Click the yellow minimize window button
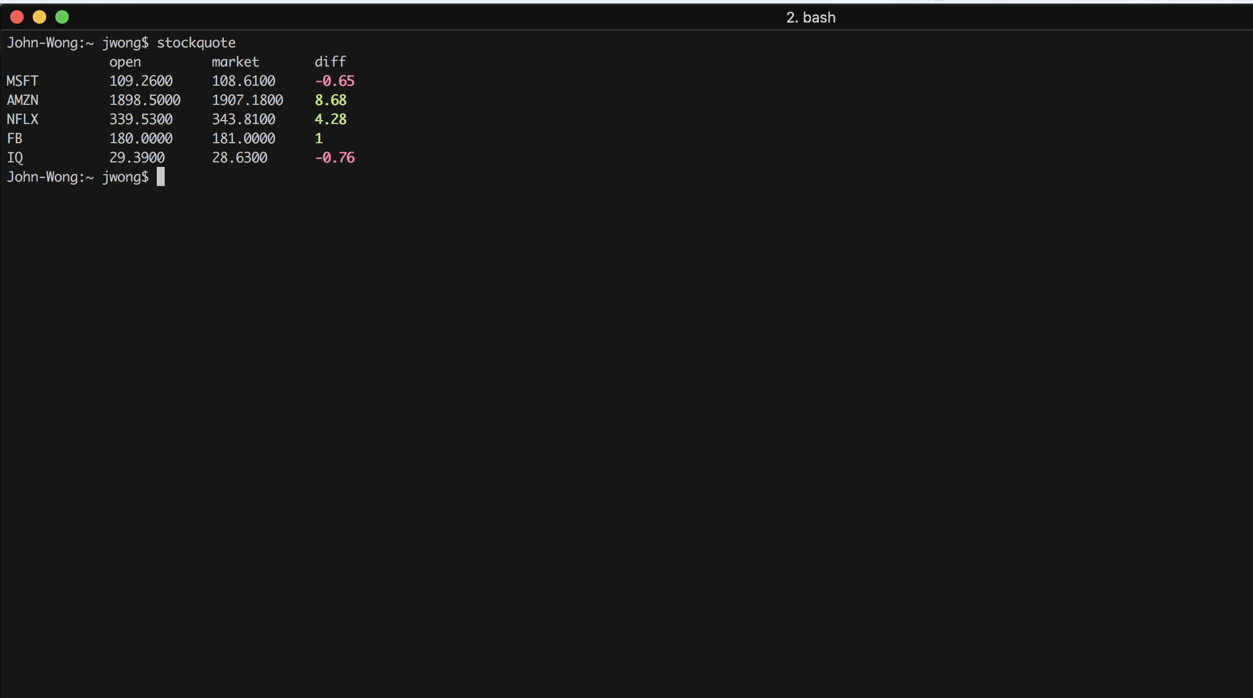This screenshot has width=1253, height=698. coord(39,17)
